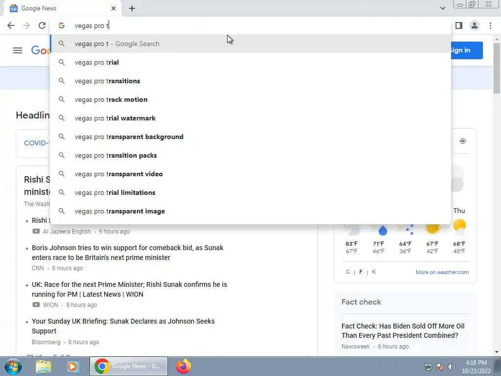The height and width of the screenshot is (376, 501).
Task: Click the volume speaker tray icon
Action: pyautogui.click(x=452, y=367)
